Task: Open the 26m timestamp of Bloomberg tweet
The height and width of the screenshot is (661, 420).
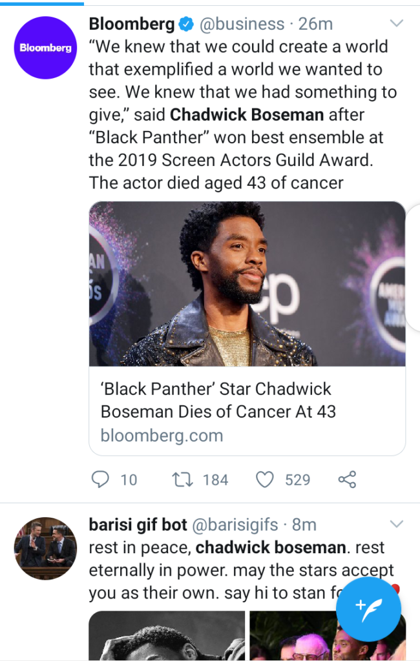Action: coord(316,24)
